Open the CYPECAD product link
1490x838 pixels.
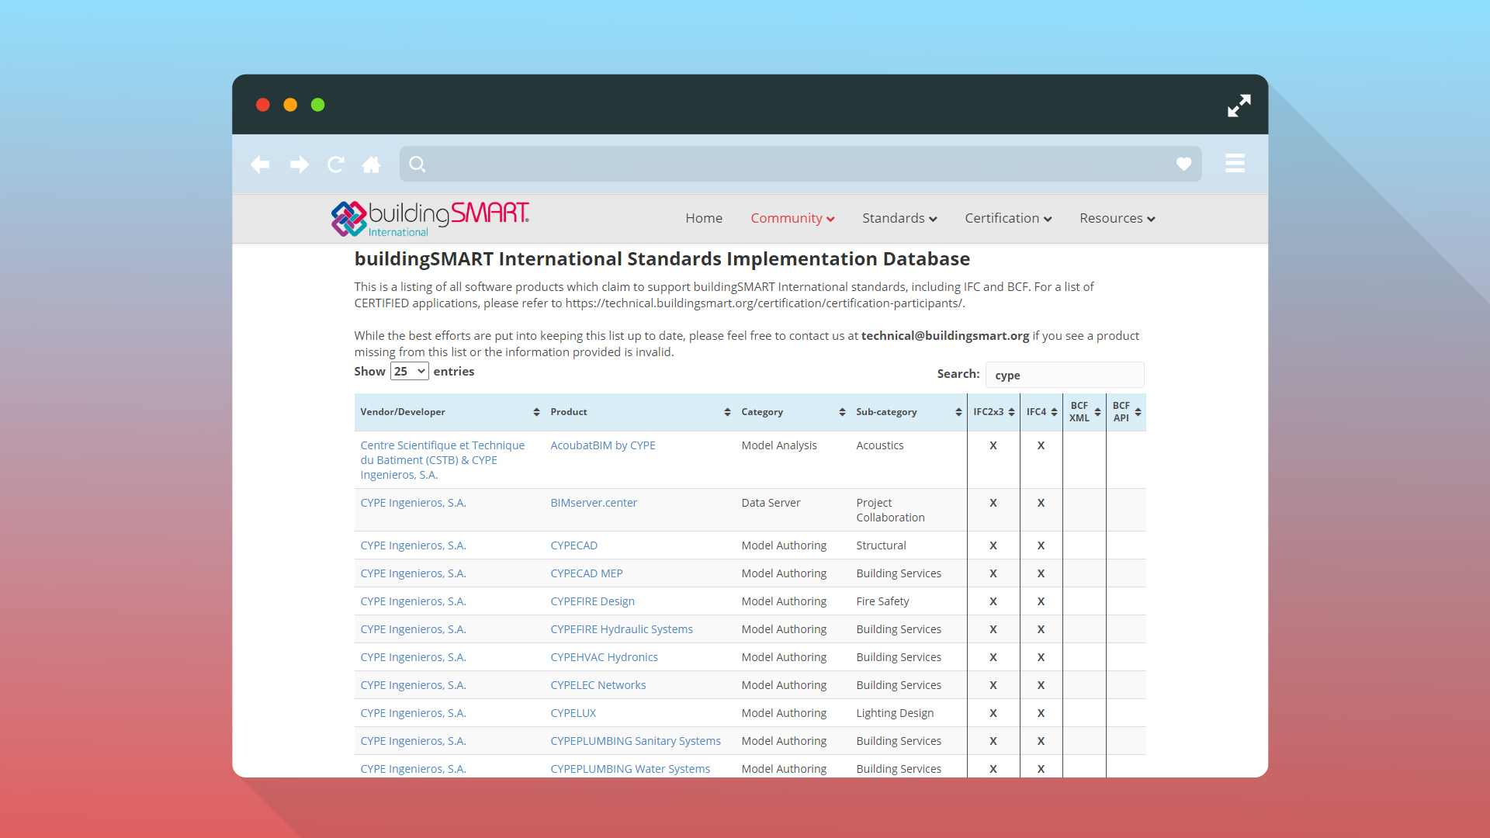tap(573, 545)
